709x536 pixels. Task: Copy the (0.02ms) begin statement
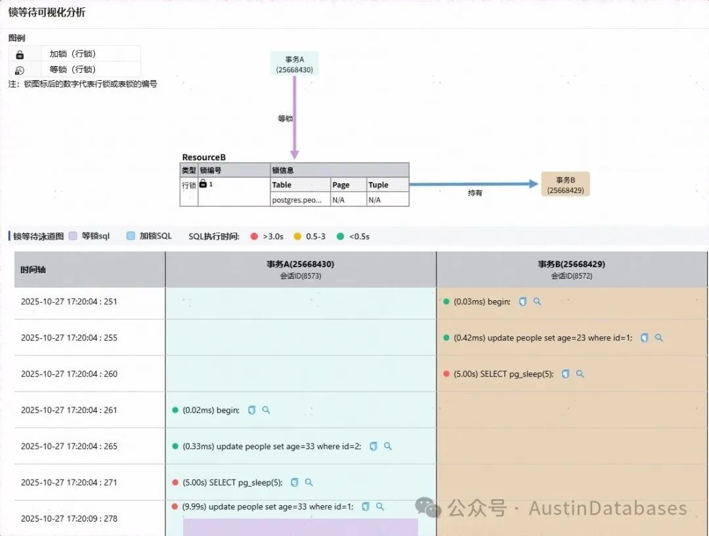tap(252, 411)
